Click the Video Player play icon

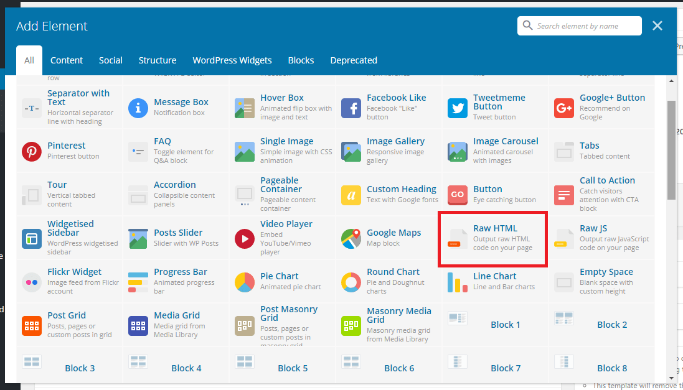[245, 239]
